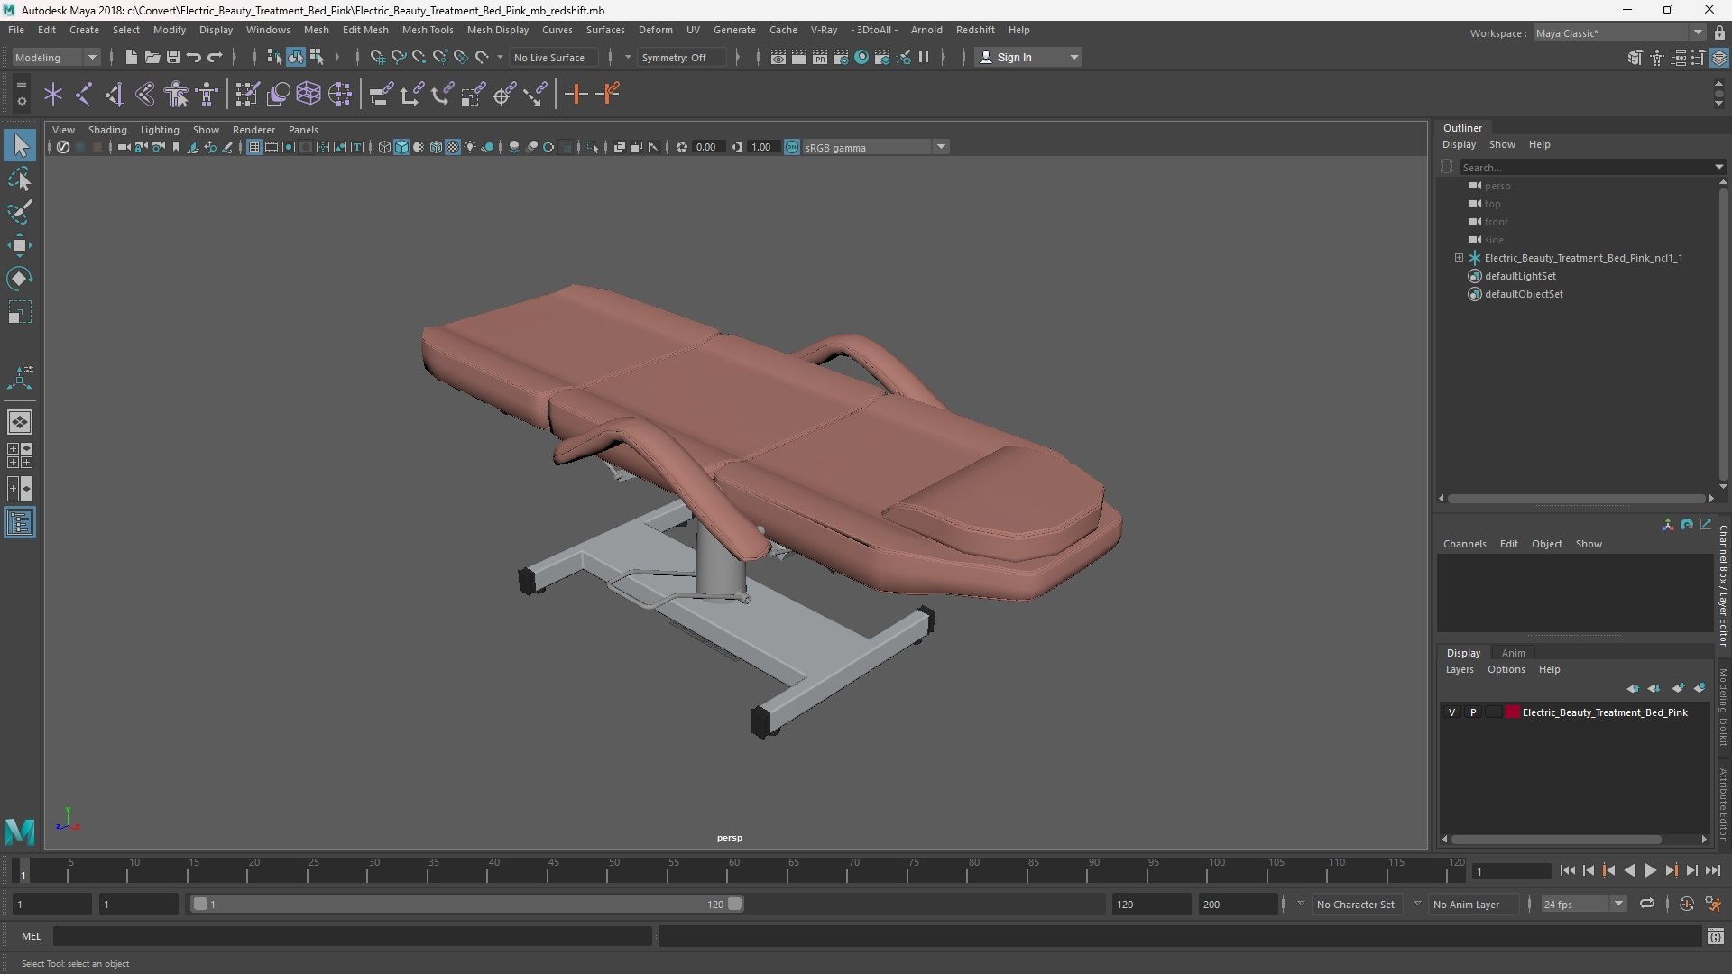
Task: Click the Pause Viewport icon
Action: click(924, 57)
